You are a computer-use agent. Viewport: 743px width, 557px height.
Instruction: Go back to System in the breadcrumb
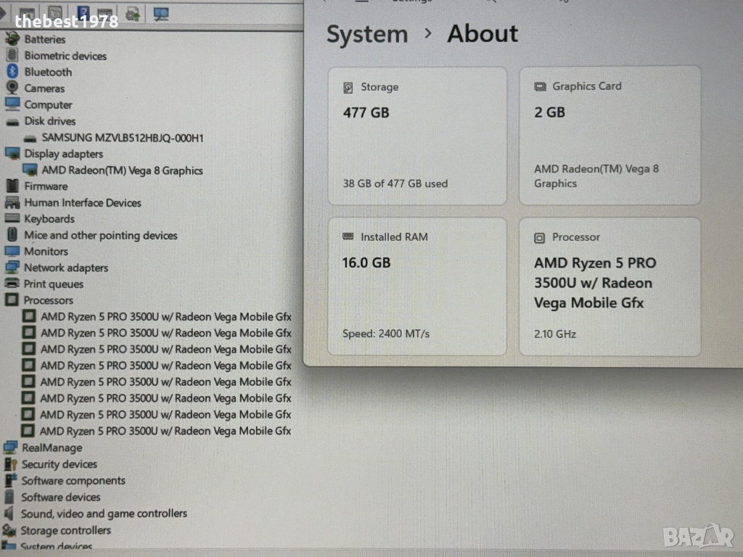366,34
